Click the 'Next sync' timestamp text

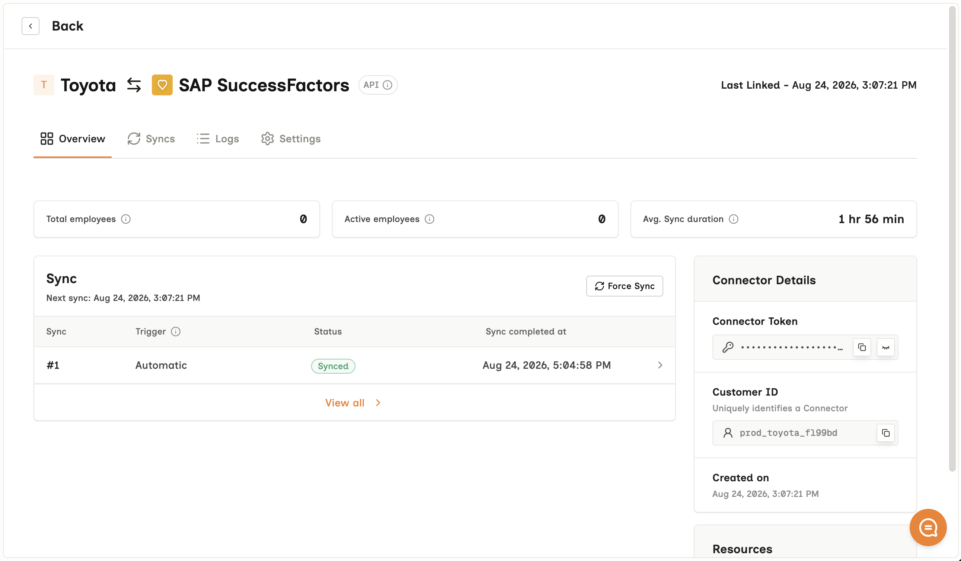pos(123,298)
